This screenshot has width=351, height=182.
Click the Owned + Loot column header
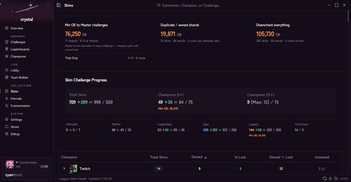coord(281,157)
